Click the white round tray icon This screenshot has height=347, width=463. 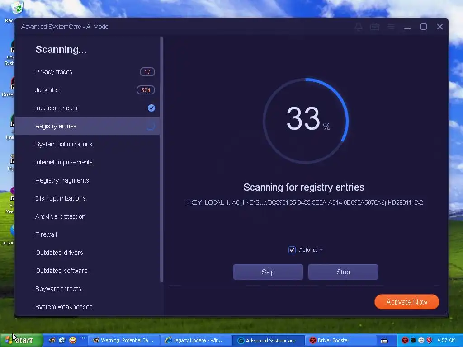(x=421, y=340)
